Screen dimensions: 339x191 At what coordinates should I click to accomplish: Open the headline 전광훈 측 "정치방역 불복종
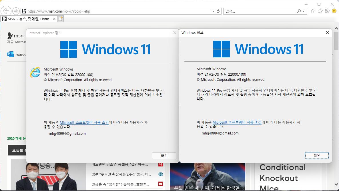[120, 184]
